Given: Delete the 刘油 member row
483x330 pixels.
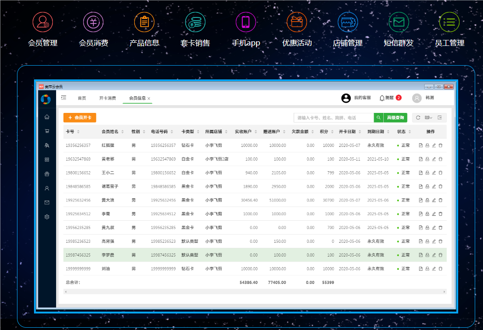Looking at the screenshot, I should pos(441,269).
